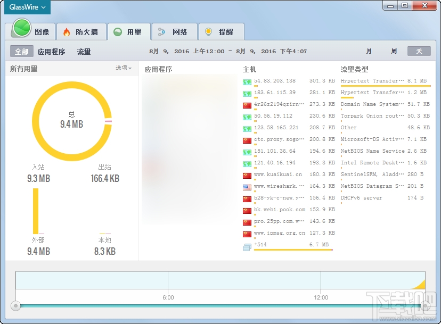The width and height of the screenshot is (441, 324).
Task: Click the China flag beside bk.web1.pook.com
Action: 247,211
